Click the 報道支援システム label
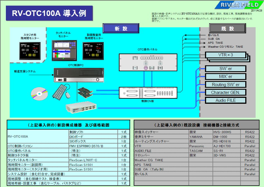The height and width of the screenshot is (187, 264). [25, 71]
